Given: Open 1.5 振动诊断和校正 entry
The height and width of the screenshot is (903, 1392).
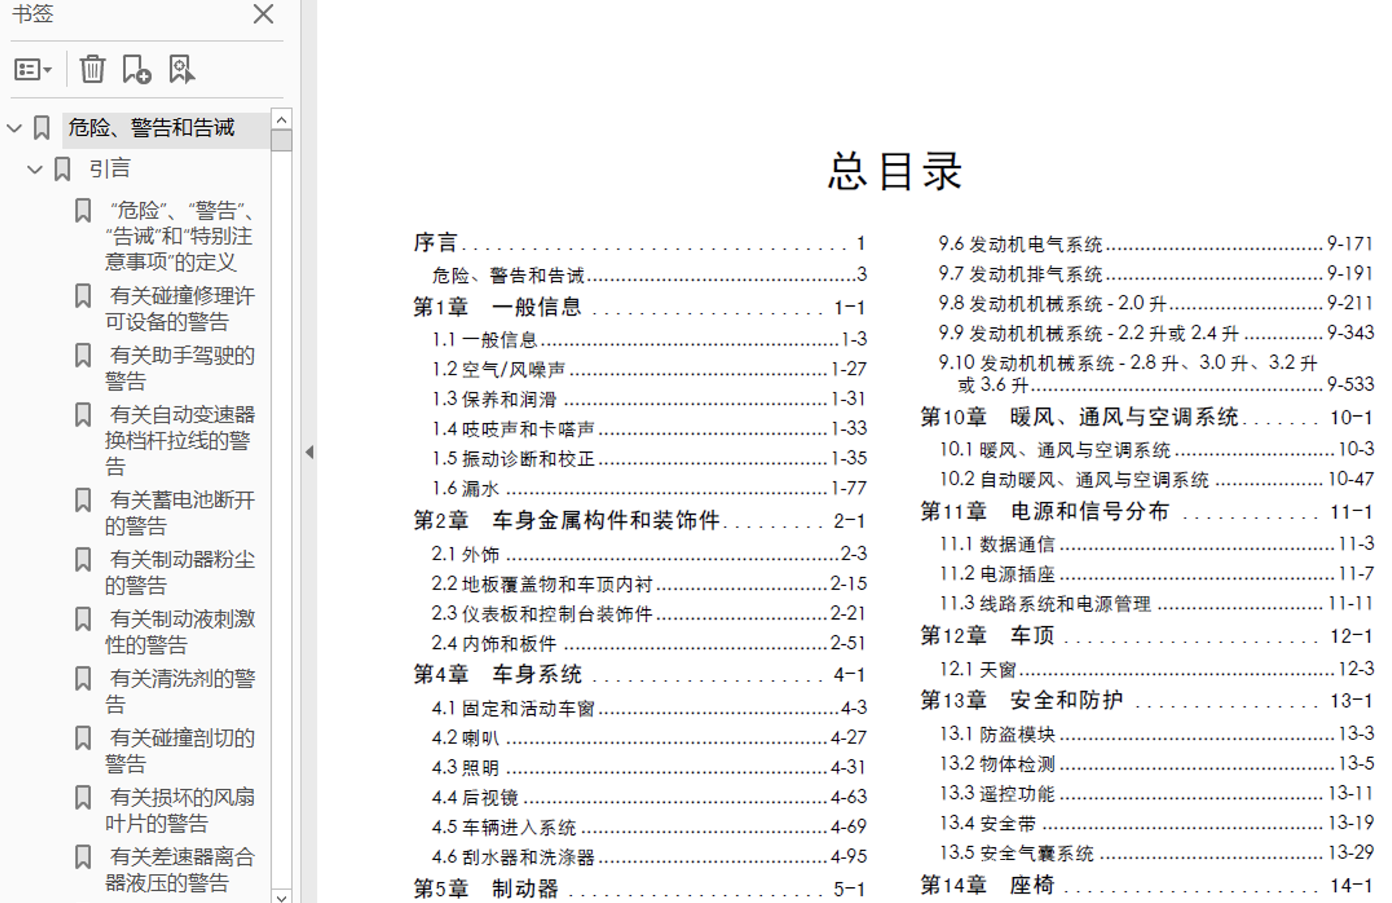Looking at the screenshot, I should [649, 459].
